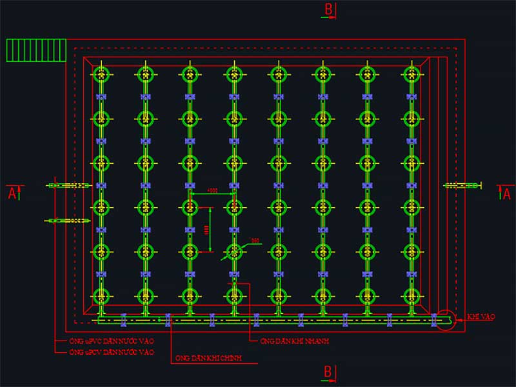The width and height of the screenshot is (516, 387).
Task: Click the red circle at the air inlet
Action: tap(445, 320)
